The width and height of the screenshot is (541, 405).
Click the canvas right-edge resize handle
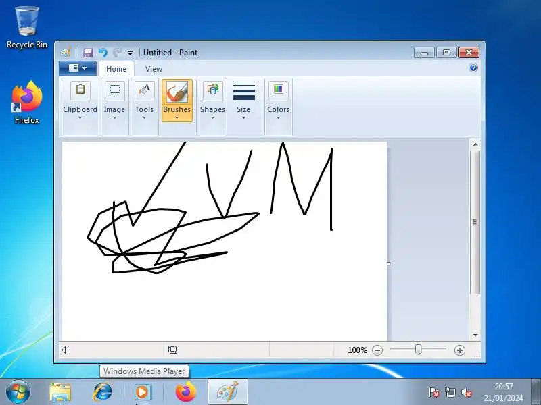(x=388, y=263)
